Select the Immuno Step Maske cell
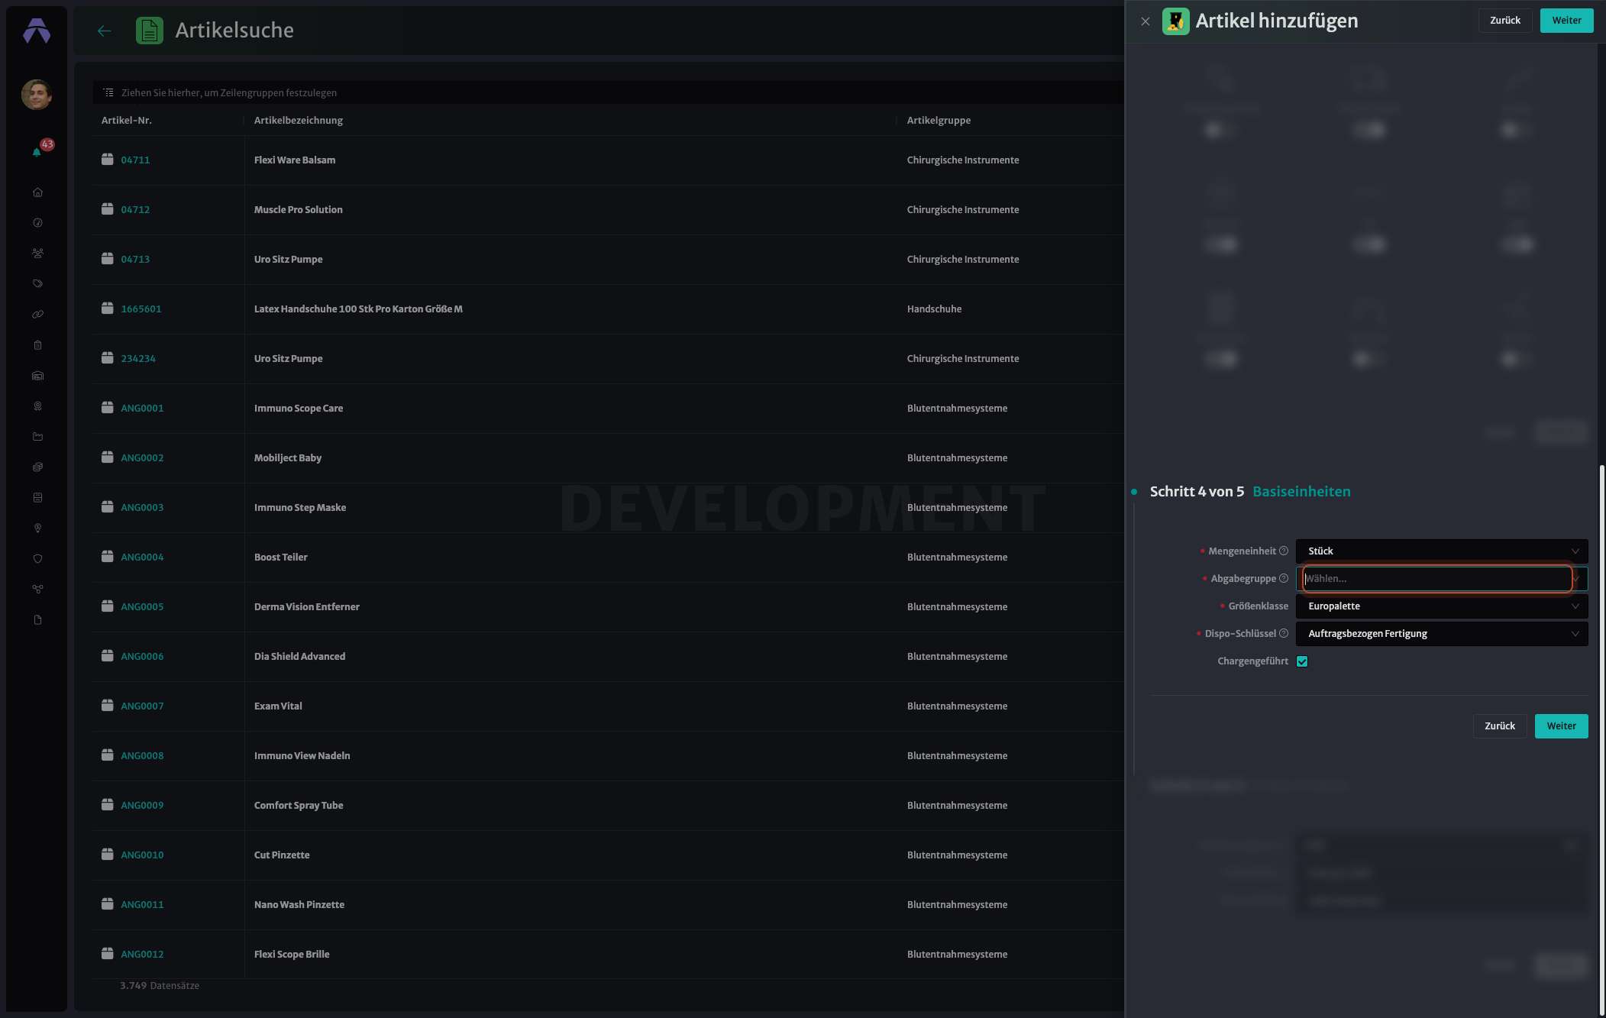Screen dimensions: 1606x1018 click(570, 507)
